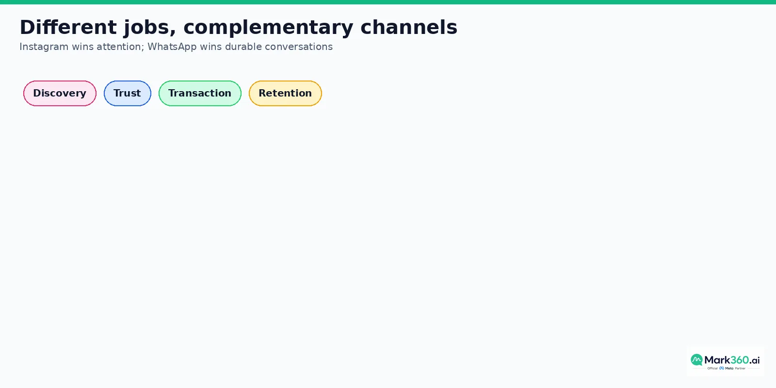
Task: Select the Discovery pill
Action: [x=60, y=93]
